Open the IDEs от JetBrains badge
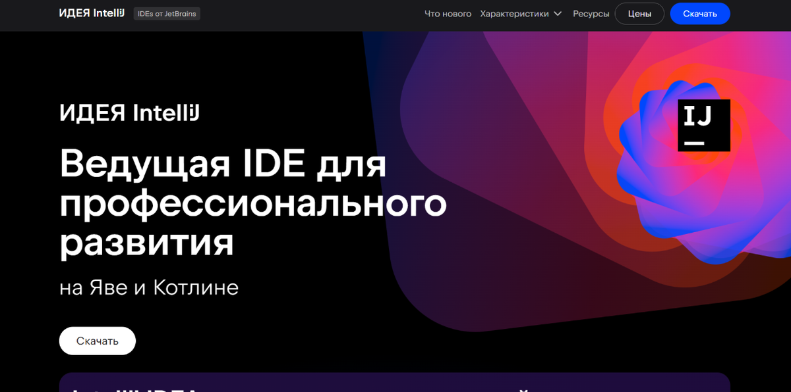Viewport: 791px width, 392px height. [167, 14]
